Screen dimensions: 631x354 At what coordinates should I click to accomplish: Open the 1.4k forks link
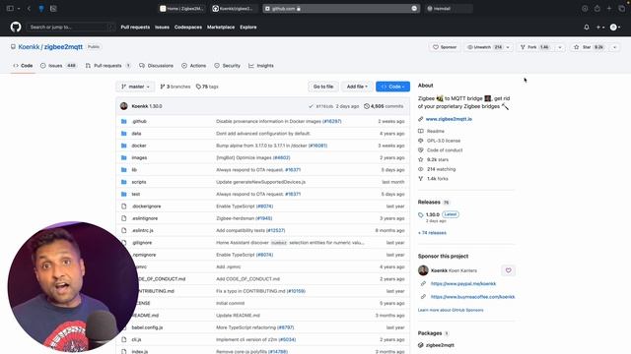pyautogui.click(x=437, y=179)
